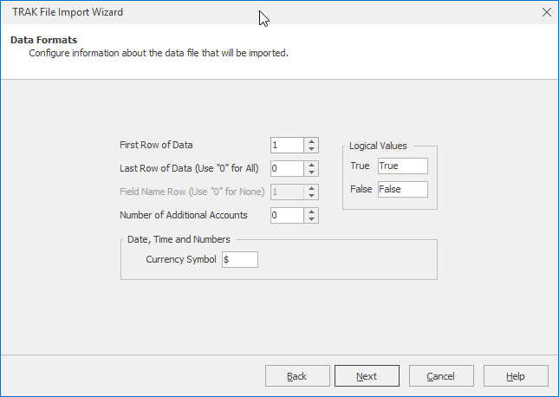Edit the False logical value field
This screenshot has height=397, width=559.
402,189
